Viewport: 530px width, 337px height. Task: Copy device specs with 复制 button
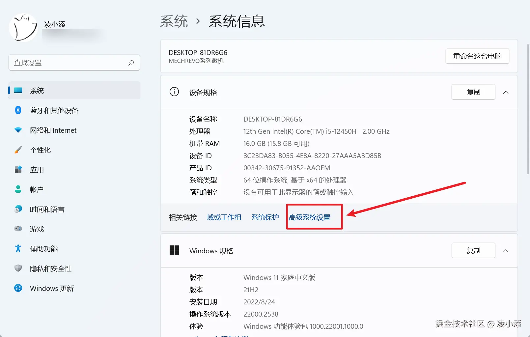(x=473, y=92)
